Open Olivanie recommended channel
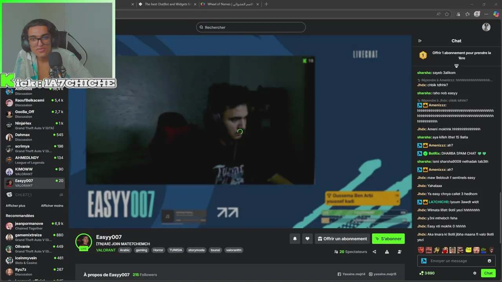502x282 pixels. pos(35,249)
